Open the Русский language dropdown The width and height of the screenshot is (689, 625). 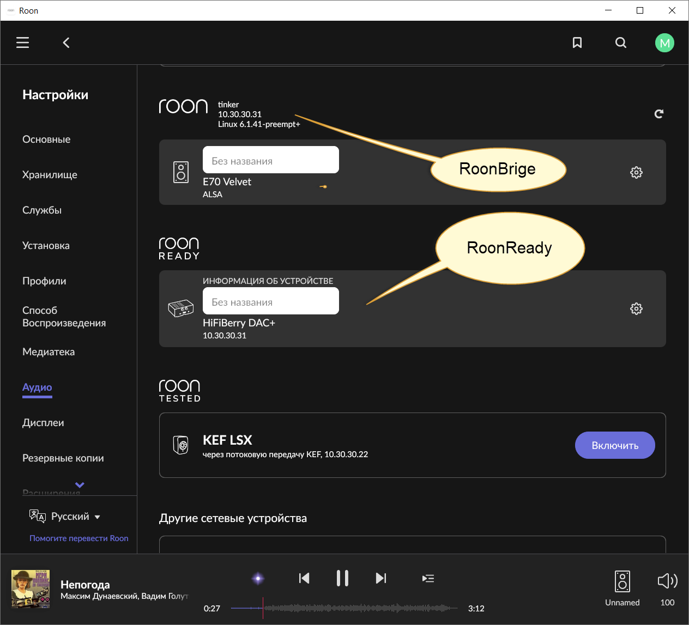coord(75,517)
